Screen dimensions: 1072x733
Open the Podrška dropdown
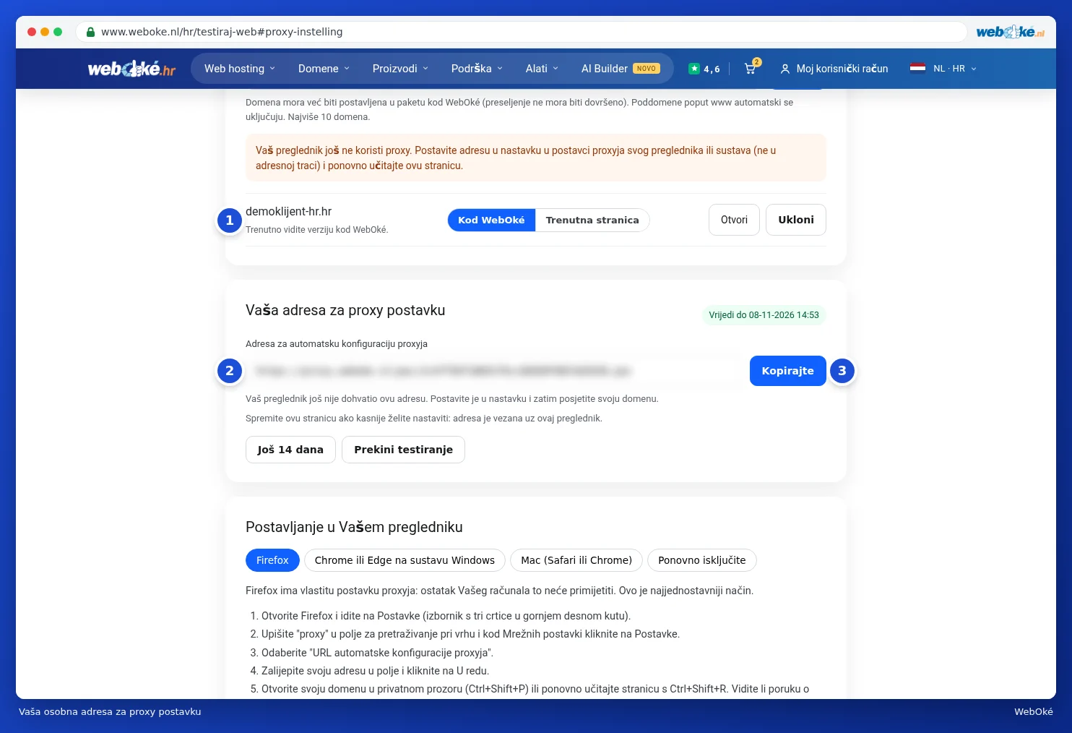[x=477, y=69]
